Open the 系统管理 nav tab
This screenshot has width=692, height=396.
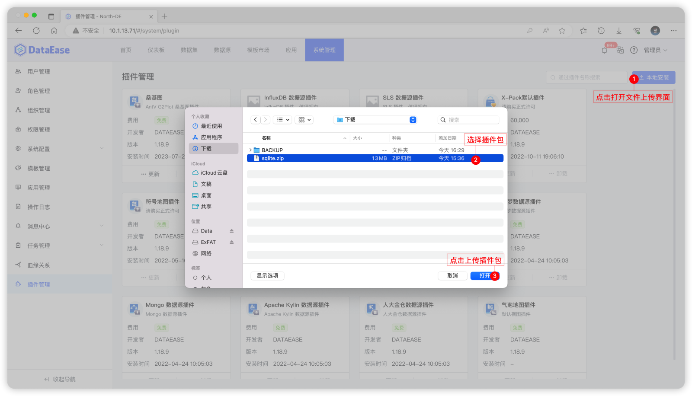point(324,50)
